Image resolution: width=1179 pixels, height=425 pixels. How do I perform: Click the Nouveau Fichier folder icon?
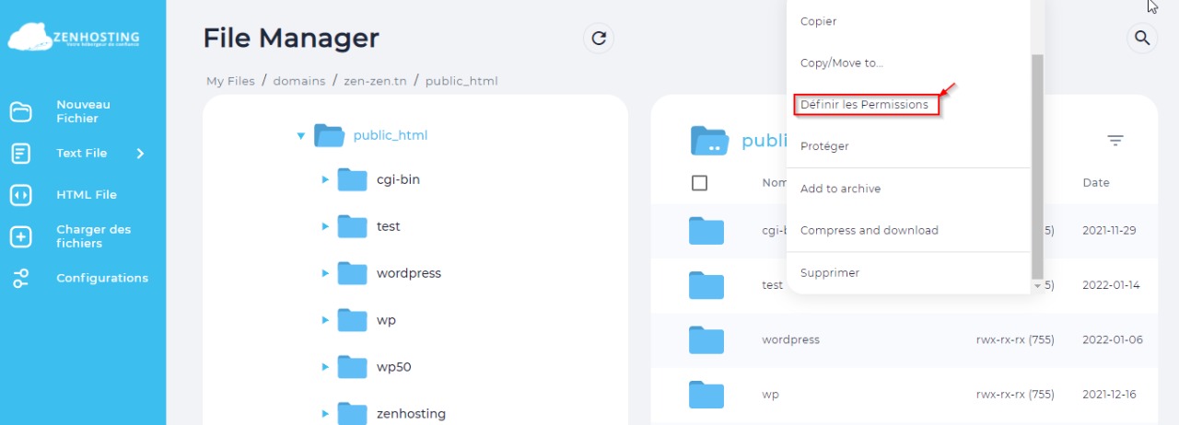[x=20, y=112]
